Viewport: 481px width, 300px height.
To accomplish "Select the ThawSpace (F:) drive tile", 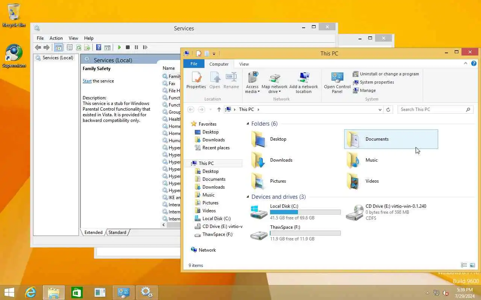I will pyautogui.click(x=295, y=233).
